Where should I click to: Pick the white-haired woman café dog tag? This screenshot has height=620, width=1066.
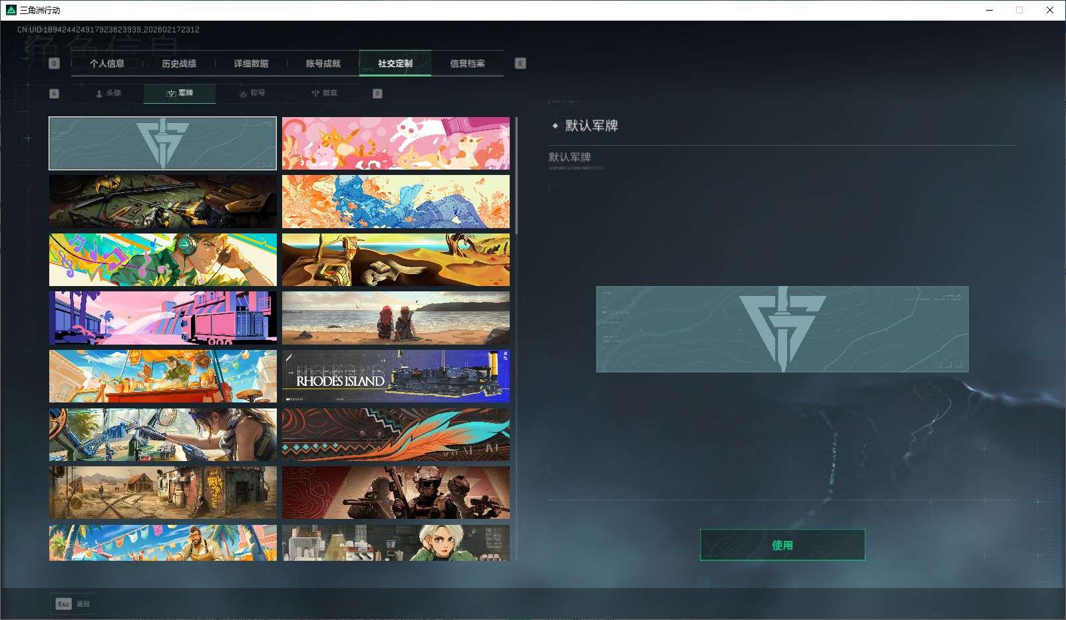coord(396,543)
